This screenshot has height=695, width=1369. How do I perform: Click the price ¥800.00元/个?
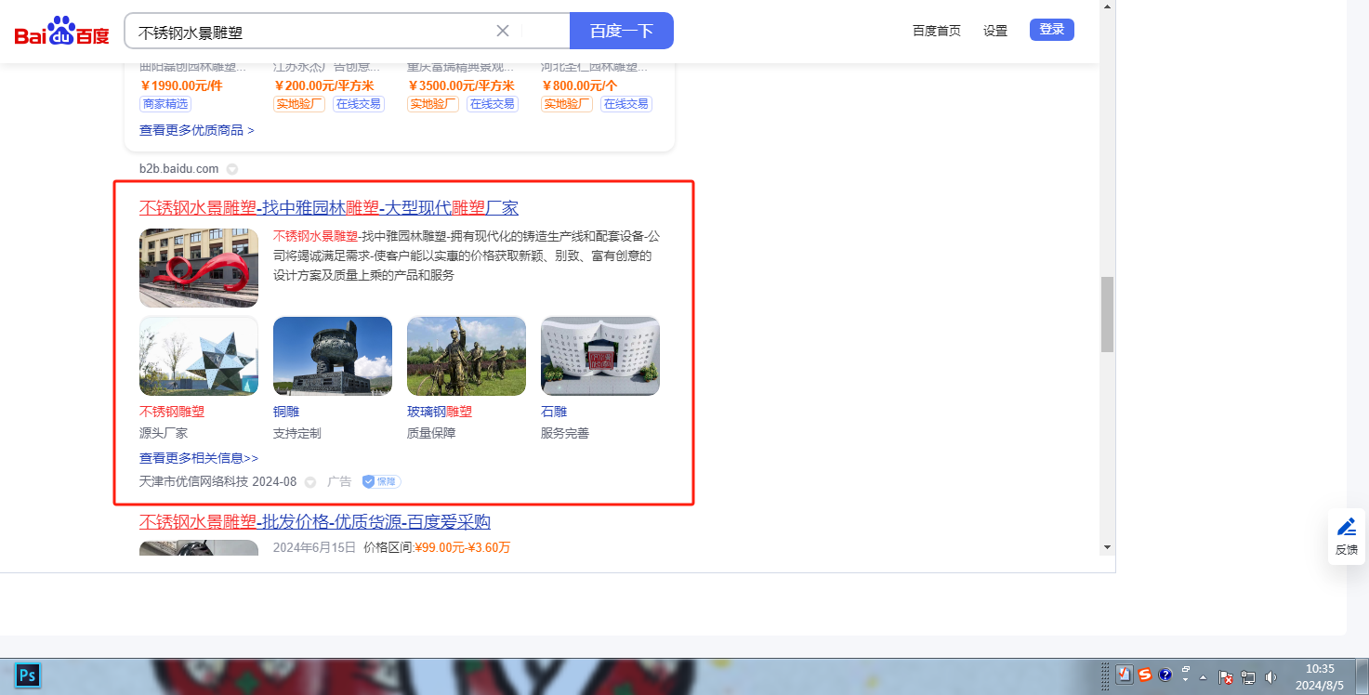coord(579,85)
